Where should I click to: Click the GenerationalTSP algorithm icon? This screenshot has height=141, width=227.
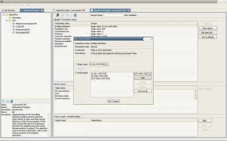tap(13, 30)
